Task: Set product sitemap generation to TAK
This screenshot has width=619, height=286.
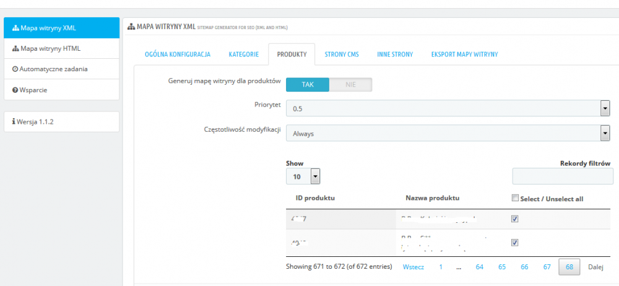Action: click(x=308, y=85)
